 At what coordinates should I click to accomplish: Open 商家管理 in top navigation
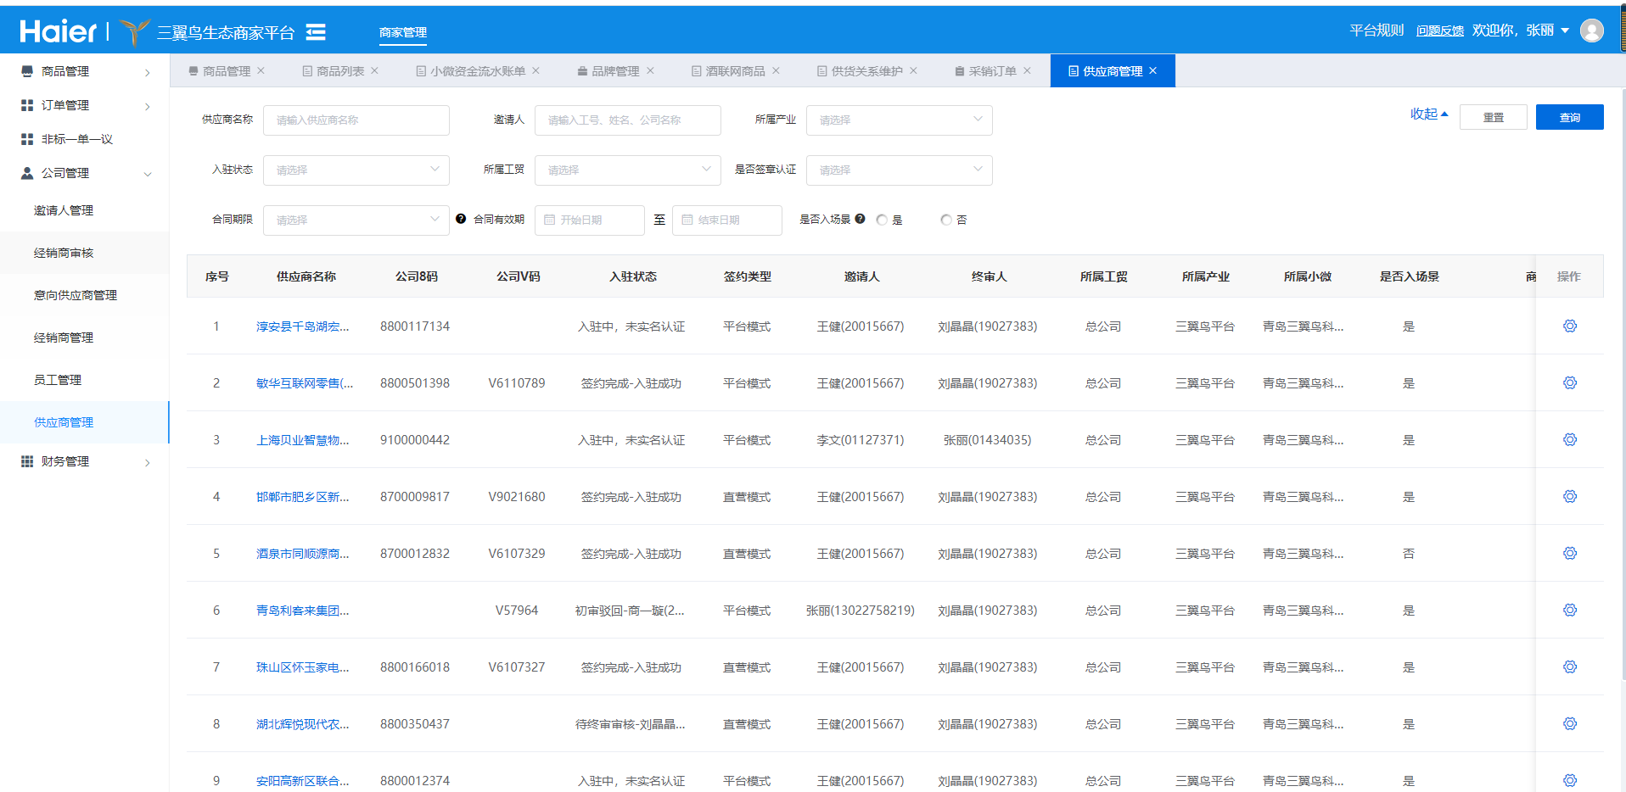click(x=403, y=32)
